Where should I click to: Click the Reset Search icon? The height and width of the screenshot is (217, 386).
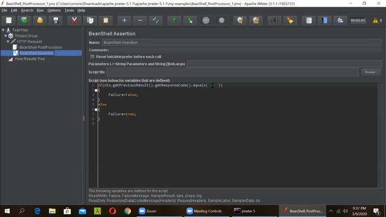290,20
